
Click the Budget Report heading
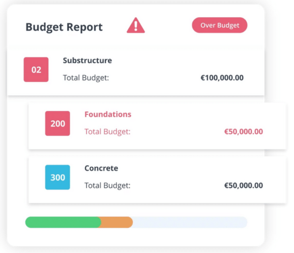(x=64, y=27)
